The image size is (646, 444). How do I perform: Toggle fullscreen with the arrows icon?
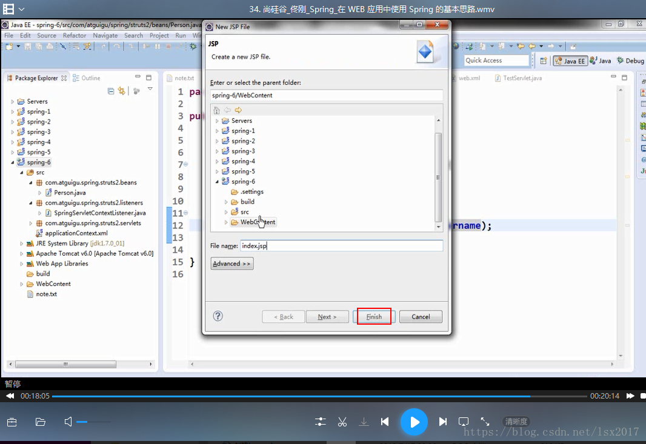485,422
